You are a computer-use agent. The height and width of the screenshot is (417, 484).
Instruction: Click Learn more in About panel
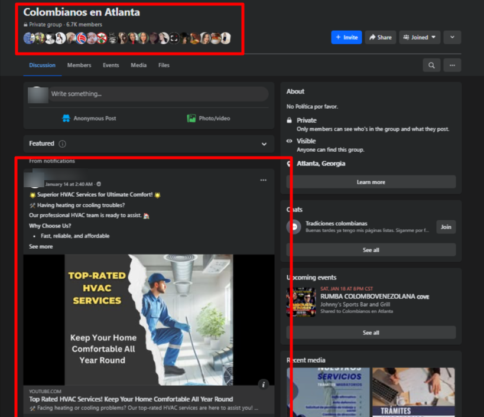(371, 183)
